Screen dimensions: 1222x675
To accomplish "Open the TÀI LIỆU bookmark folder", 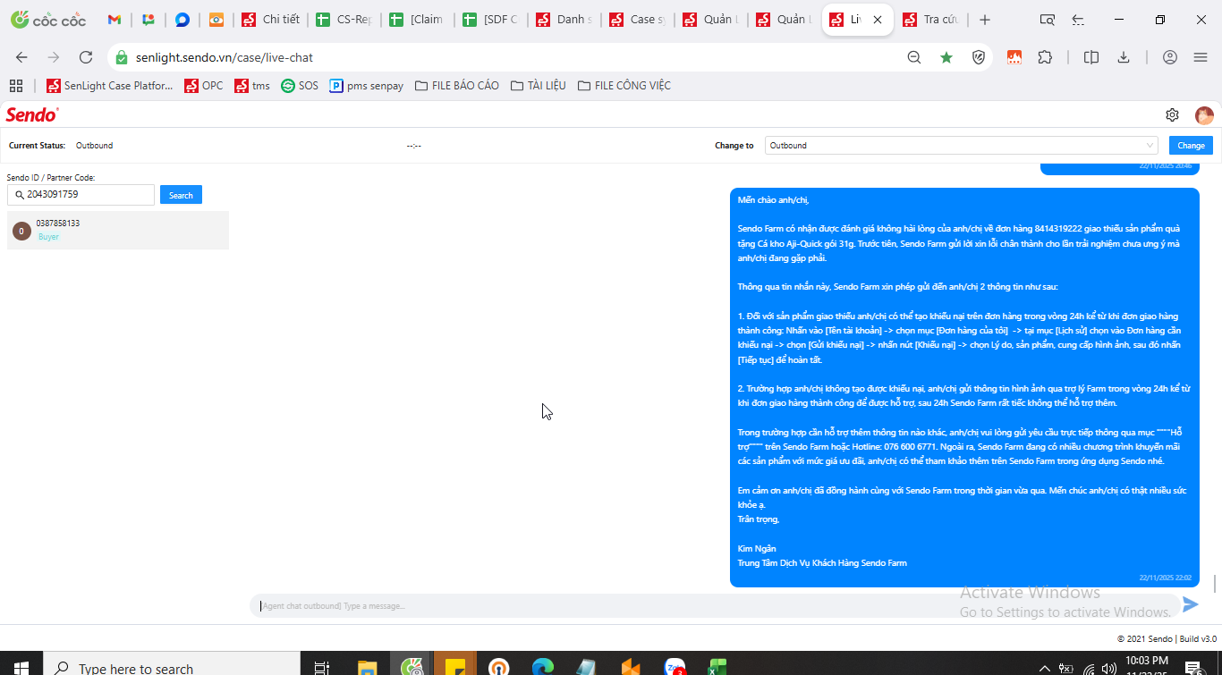I will click(x=538, y=86).
